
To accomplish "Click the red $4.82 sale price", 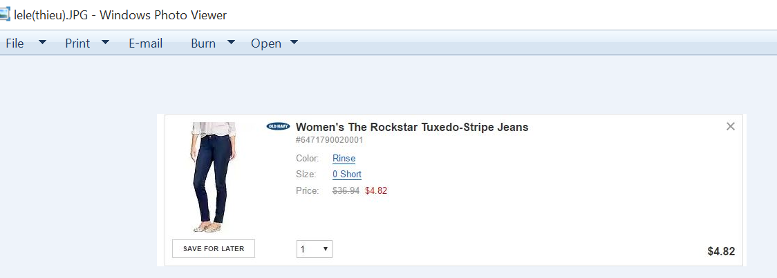I will click(376, 191).
